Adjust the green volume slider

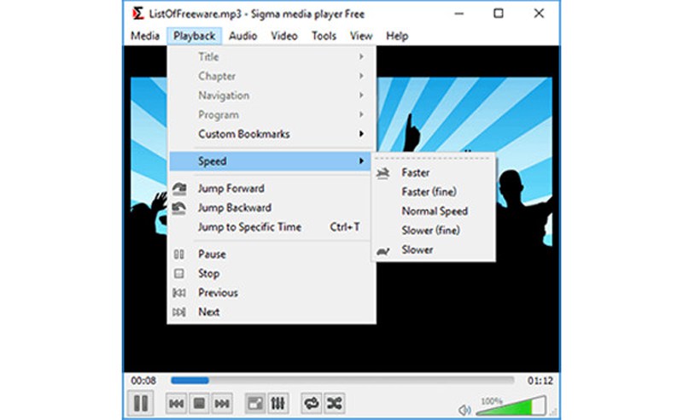click(511, 405)
